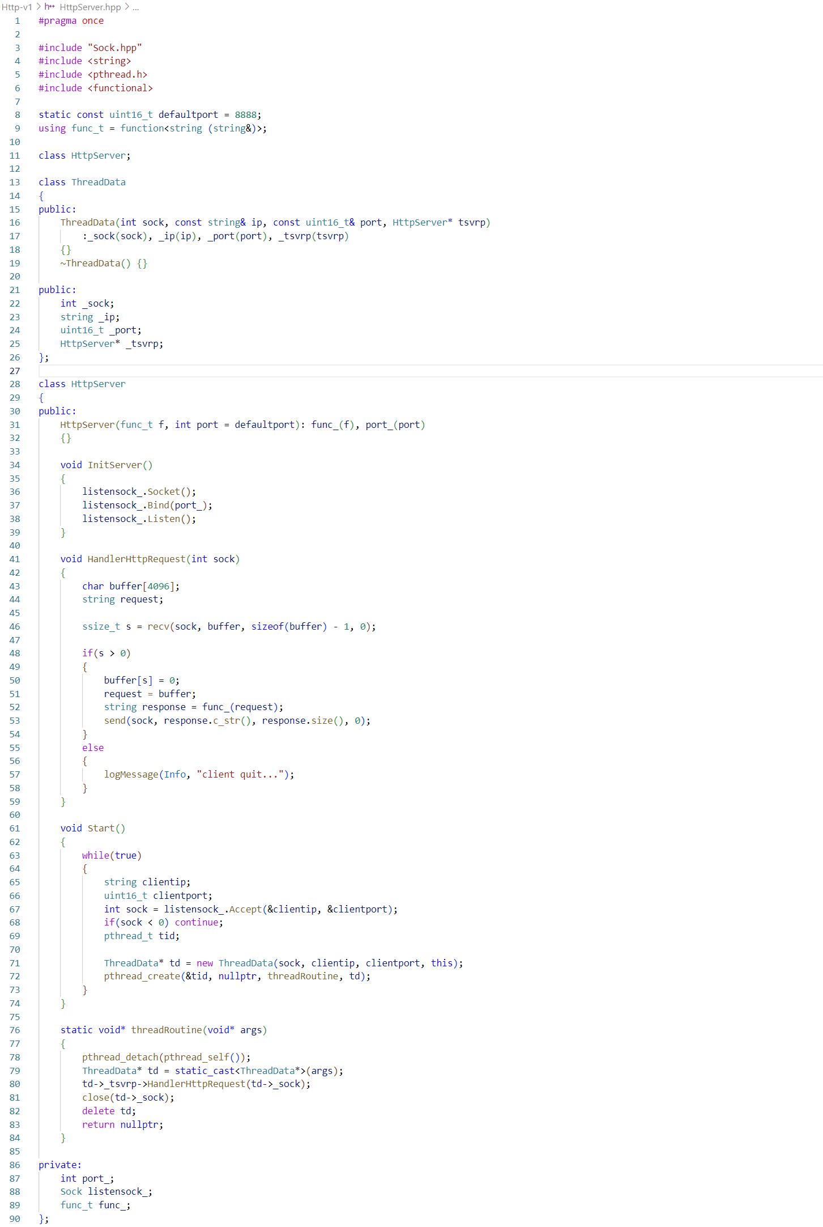Click 'threadRoutine' definition on line 76

167,1030
